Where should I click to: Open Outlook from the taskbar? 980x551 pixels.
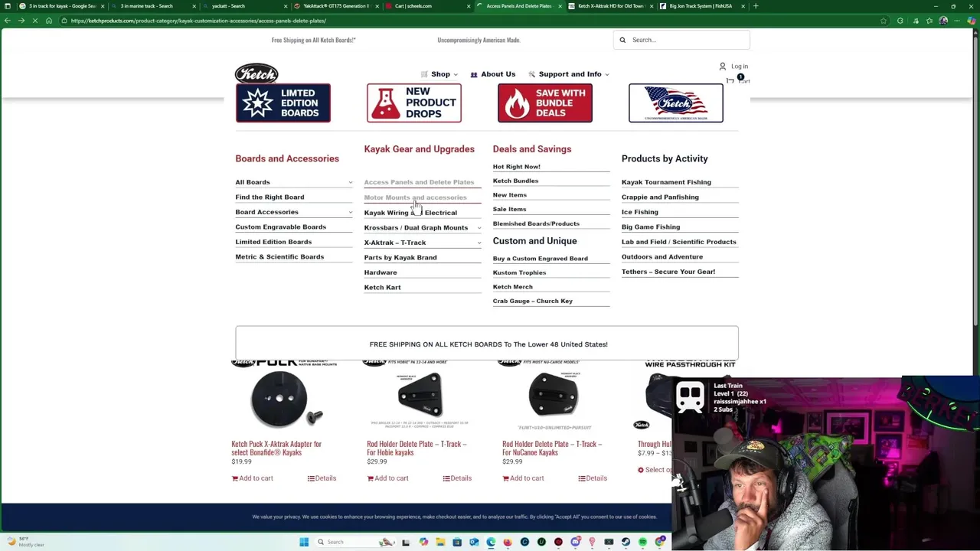pyautogui.click(x=474, y=542)
